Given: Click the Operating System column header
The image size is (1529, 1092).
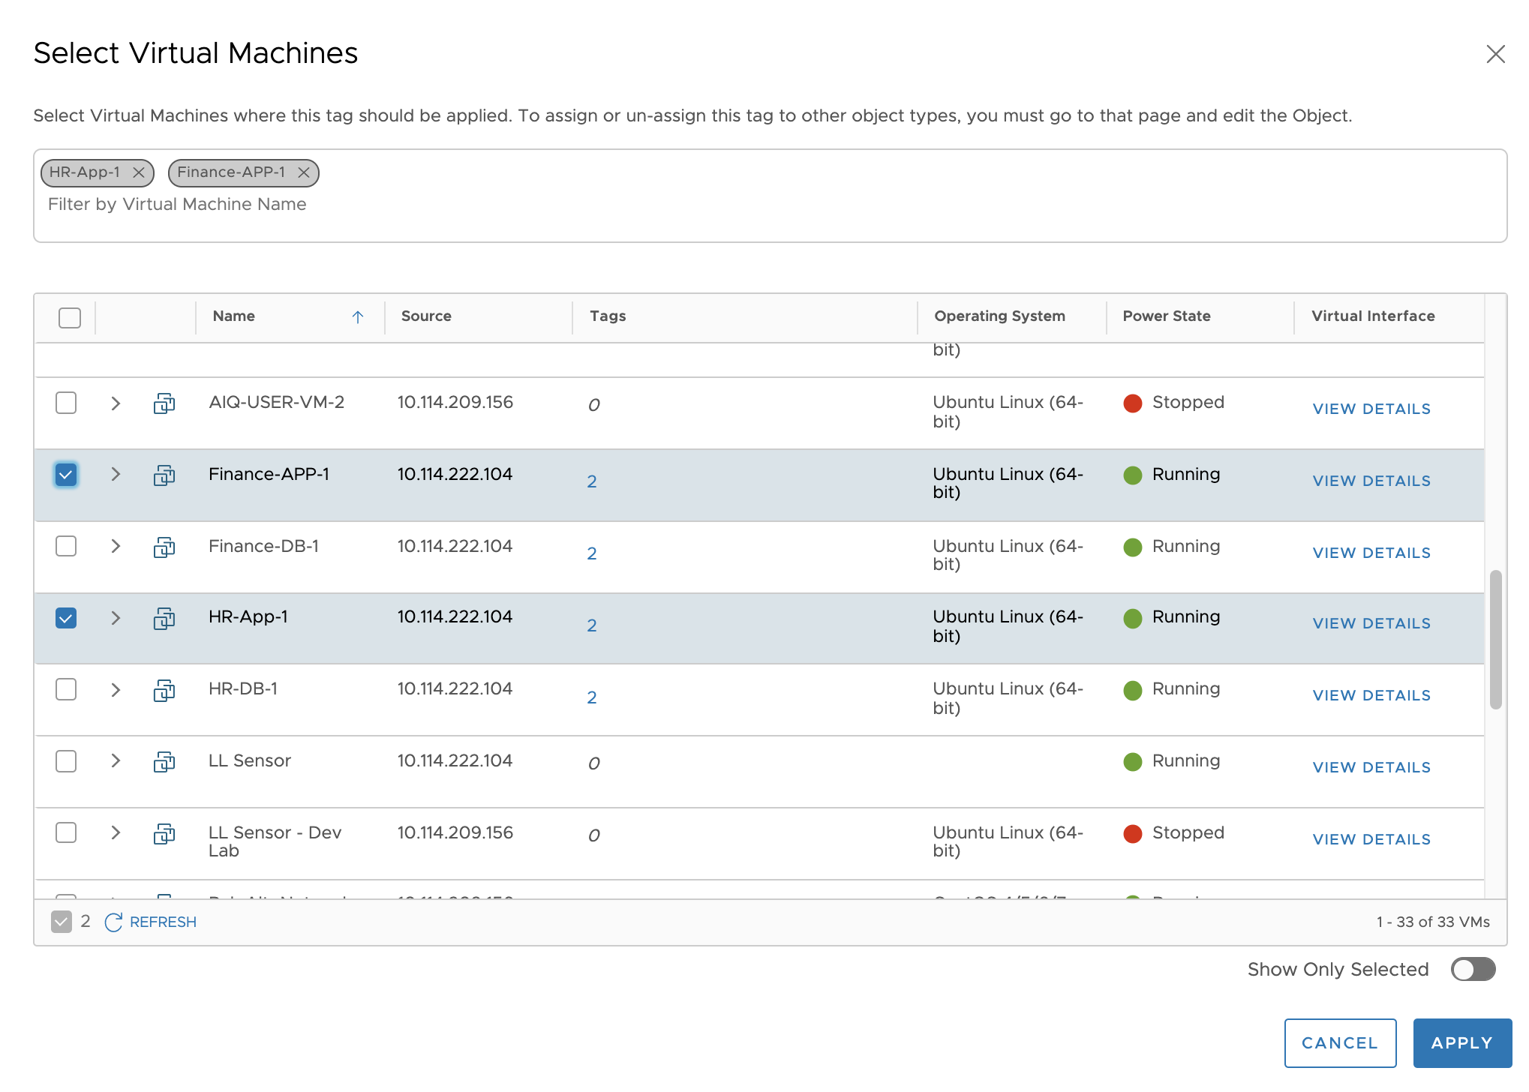Looking at the screenshot, I should [999, 316].
